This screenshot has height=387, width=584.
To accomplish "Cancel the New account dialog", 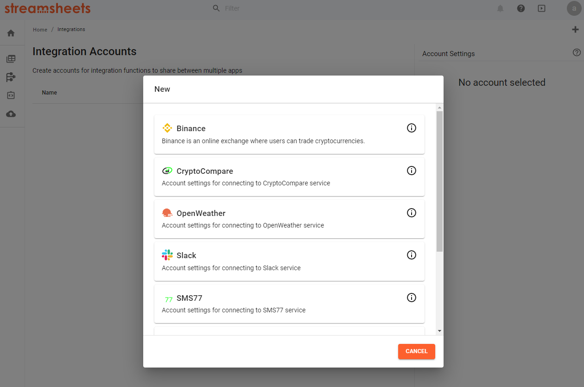I will click(416, 351).
